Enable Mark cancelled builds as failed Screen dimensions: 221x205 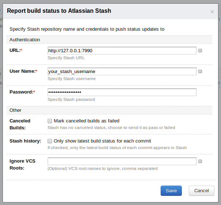50,121
